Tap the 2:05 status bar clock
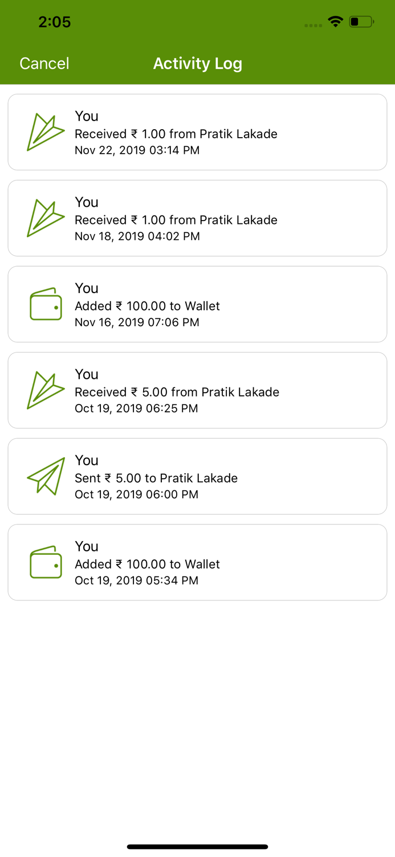Image resolution: width=395 pixels, height=857 pixels. click(x=54, y=22)
